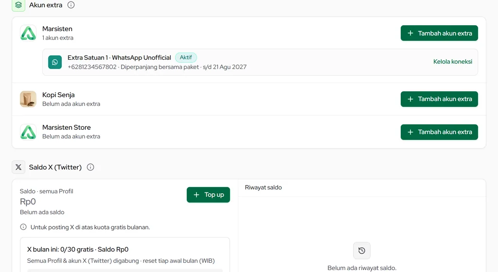Screen dimensions: 498x272
Task: Click the phone number +6281234567802 line
Action: [157, 67]
